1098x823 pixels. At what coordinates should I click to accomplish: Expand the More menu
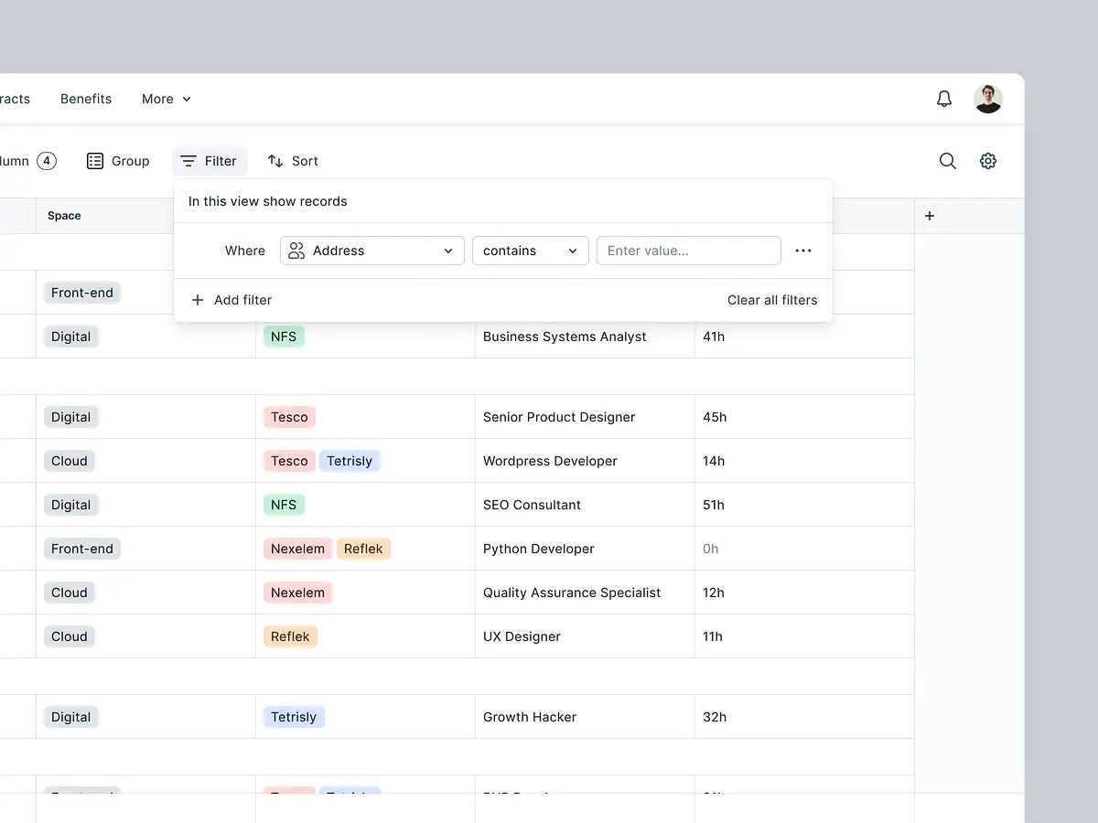(167, 99)
